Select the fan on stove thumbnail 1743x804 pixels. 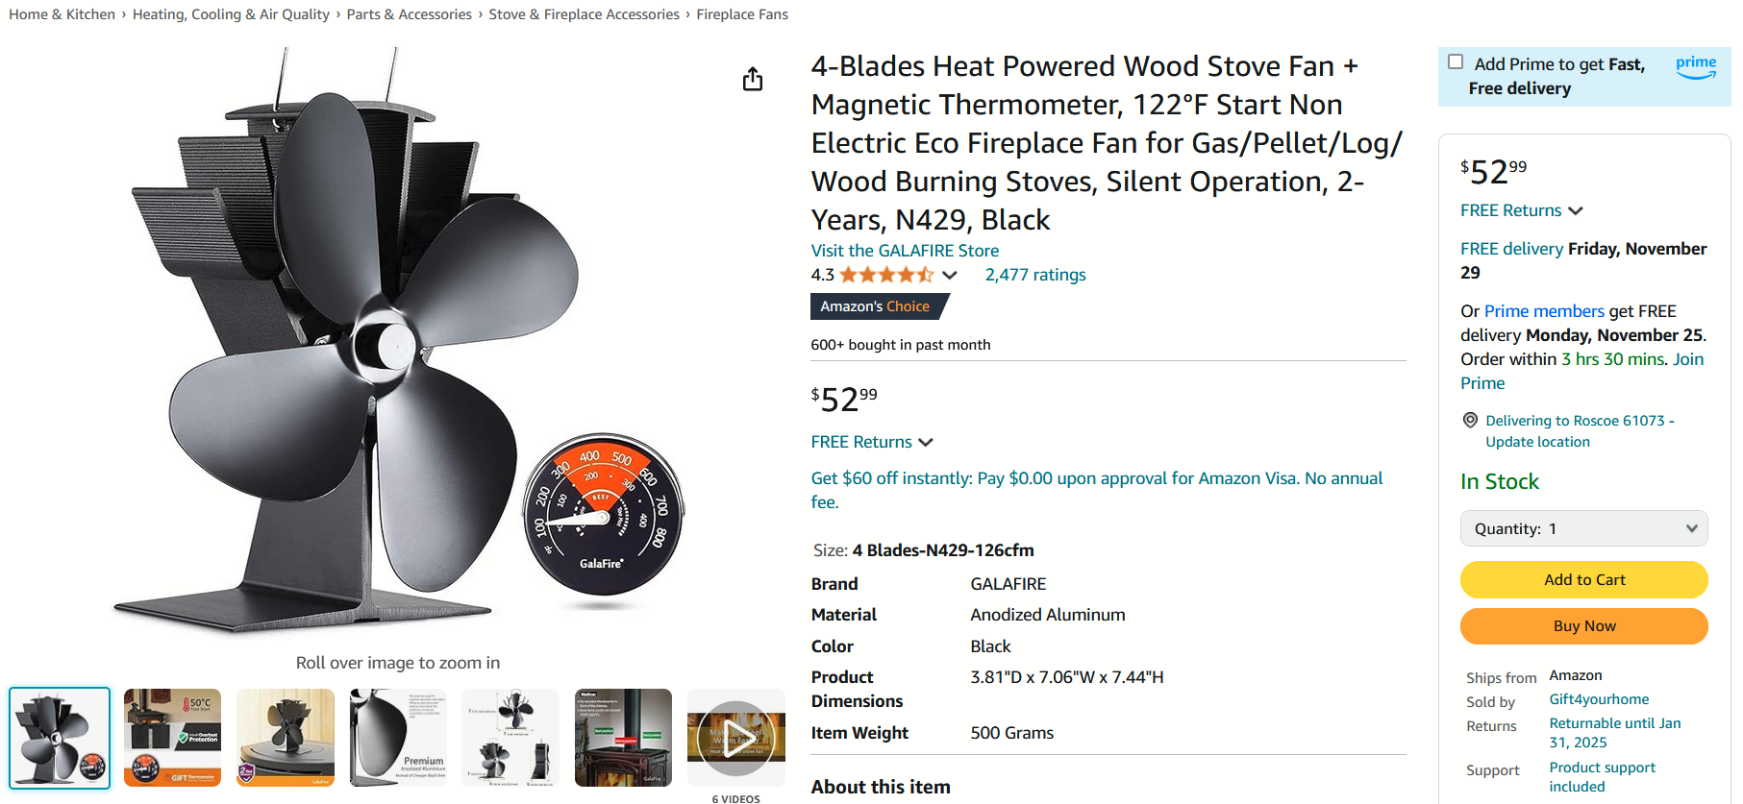point(286,737)
